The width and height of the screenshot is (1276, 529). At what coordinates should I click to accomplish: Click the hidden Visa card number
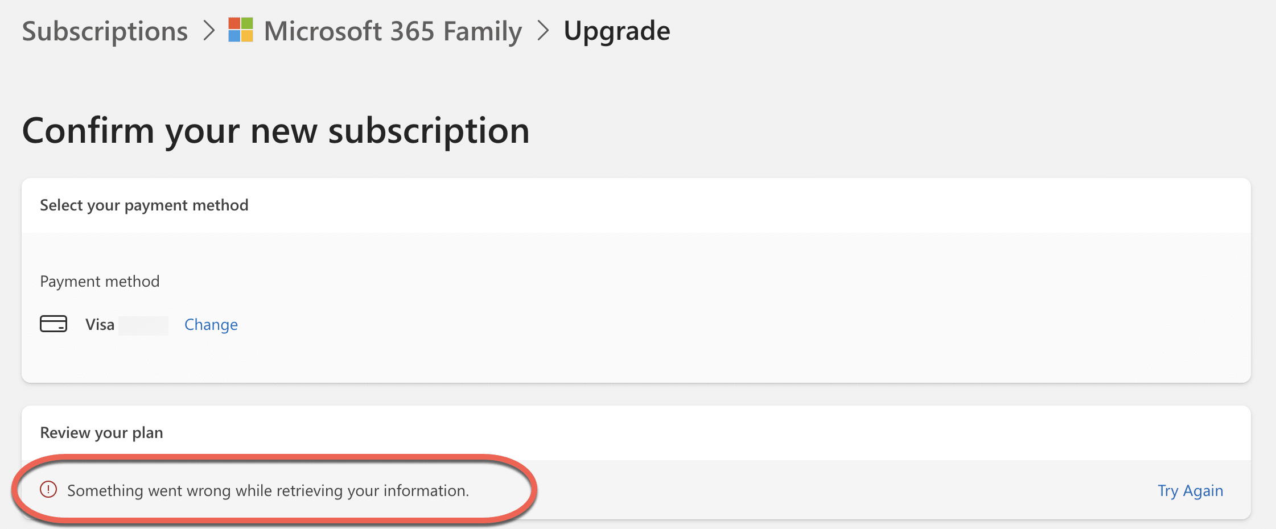[x=143, y=326]
